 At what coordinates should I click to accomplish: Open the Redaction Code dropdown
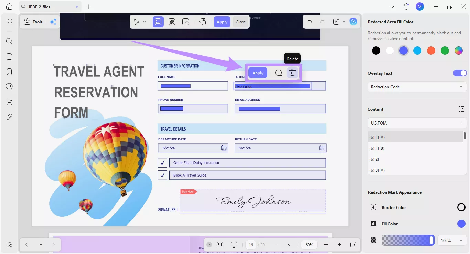[x=417, y=87]
